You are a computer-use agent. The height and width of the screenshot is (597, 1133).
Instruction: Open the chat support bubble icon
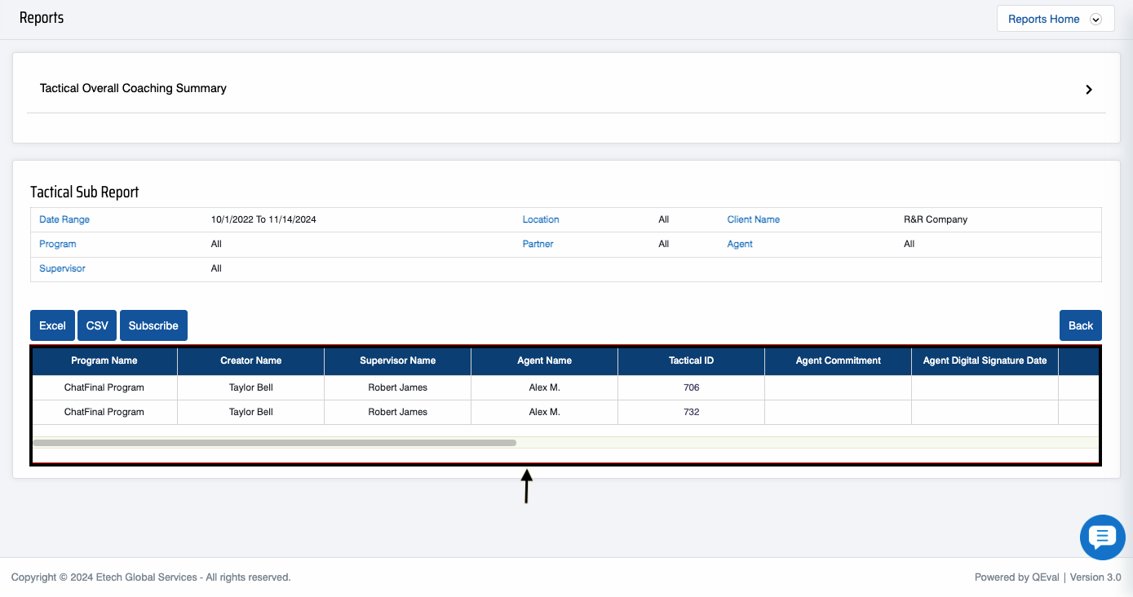1102,537
